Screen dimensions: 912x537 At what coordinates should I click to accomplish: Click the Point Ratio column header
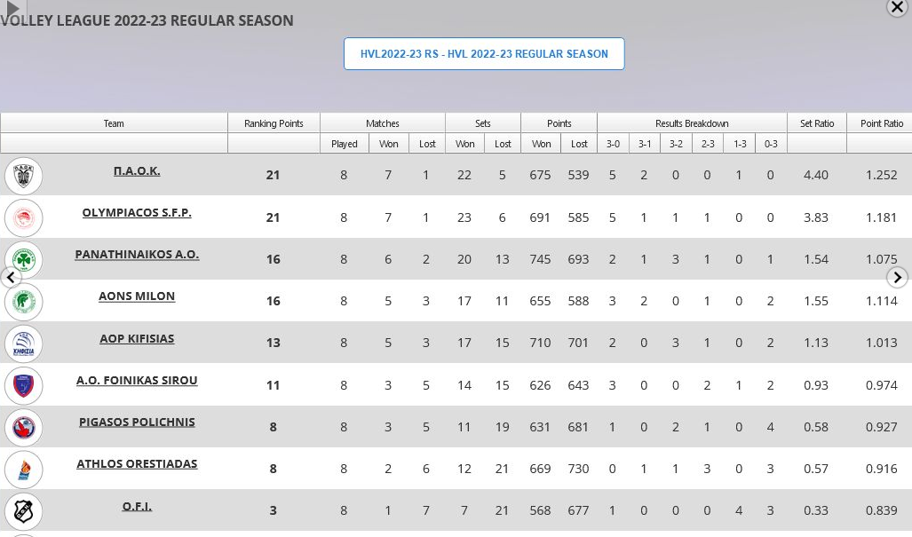[x=881, y=123]
